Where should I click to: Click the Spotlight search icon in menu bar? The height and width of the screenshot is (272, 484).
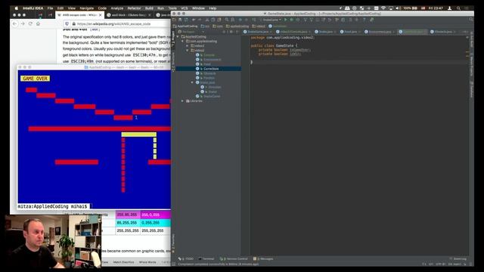(x=459, y=8)
